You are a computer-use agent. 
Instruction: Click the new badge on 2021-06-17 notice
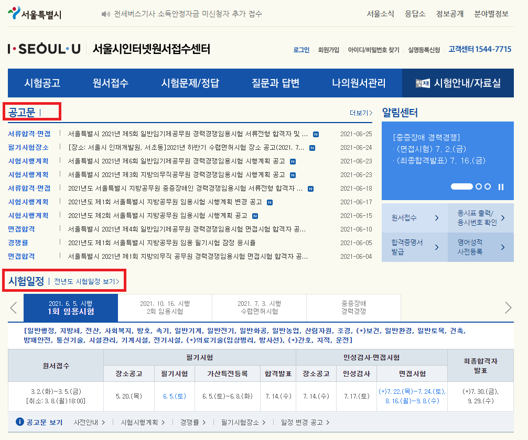tap(270, 202)
